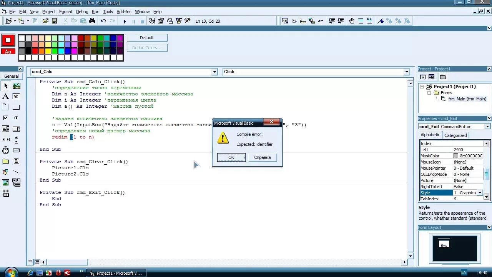Select the ComboBox control tool
This screenshot has width=492, height=277.
(6, 129)
